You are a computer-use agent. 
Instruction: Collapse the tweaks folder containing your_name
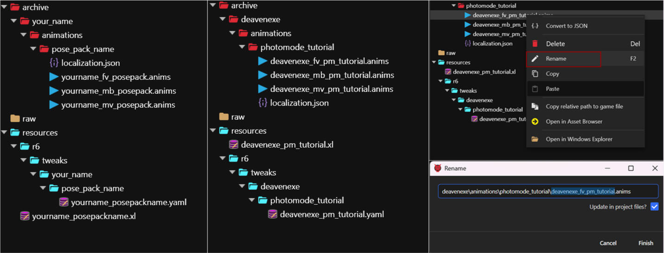[x=24, y=161]
